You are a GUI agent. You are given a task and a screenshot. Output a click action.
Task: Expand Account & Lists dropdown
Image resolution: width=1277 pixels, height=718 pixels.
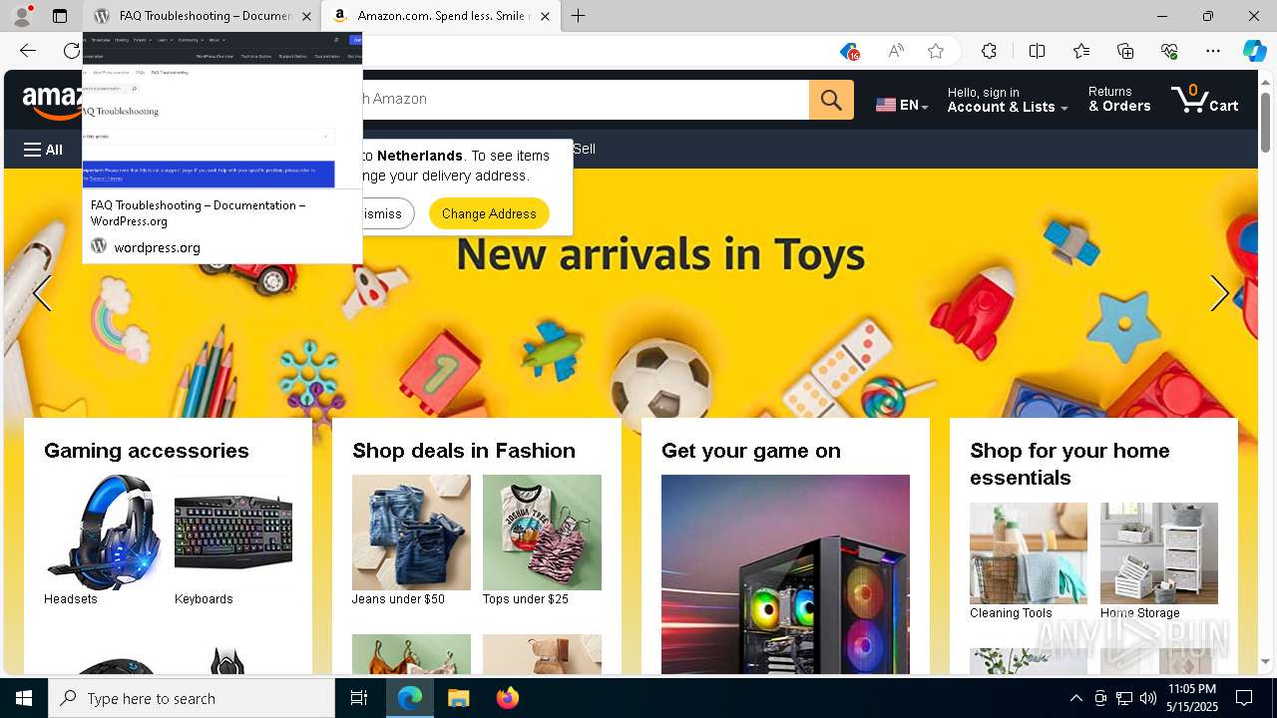(1008, 100)
